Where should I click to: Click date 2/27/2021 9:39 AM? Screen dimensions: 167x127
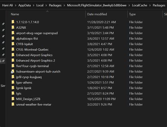101,72
